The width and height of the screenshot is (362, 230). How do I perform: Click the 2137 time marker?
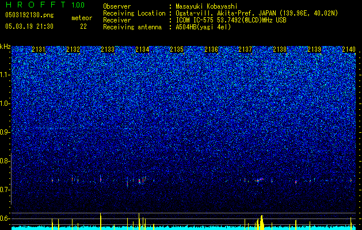click(x=245, y=49)
